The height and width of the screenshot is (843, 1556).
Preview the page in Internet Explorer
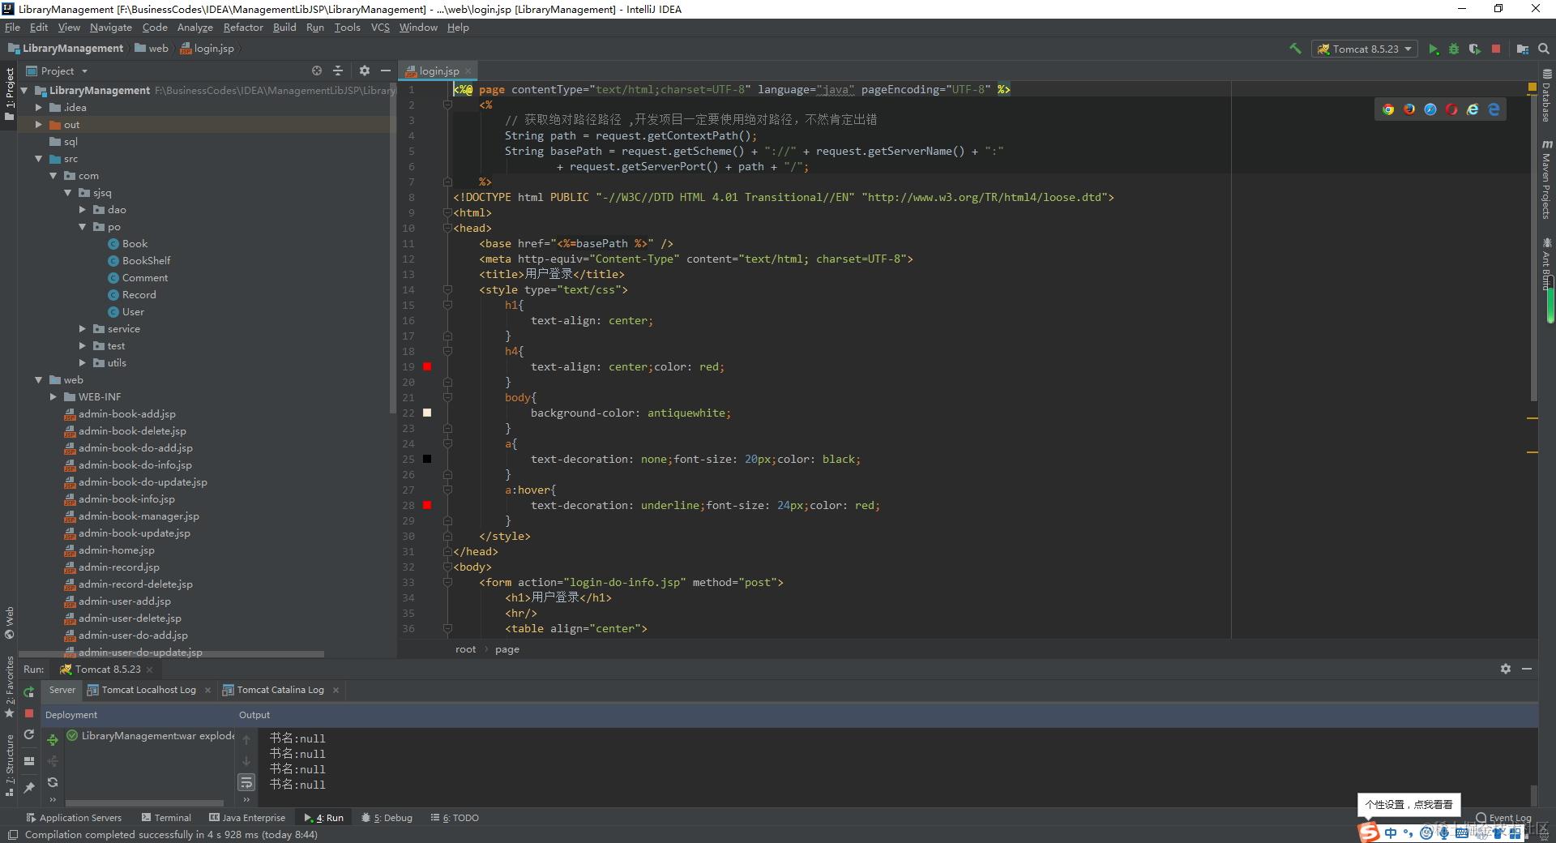click(x=1473, y=109)
